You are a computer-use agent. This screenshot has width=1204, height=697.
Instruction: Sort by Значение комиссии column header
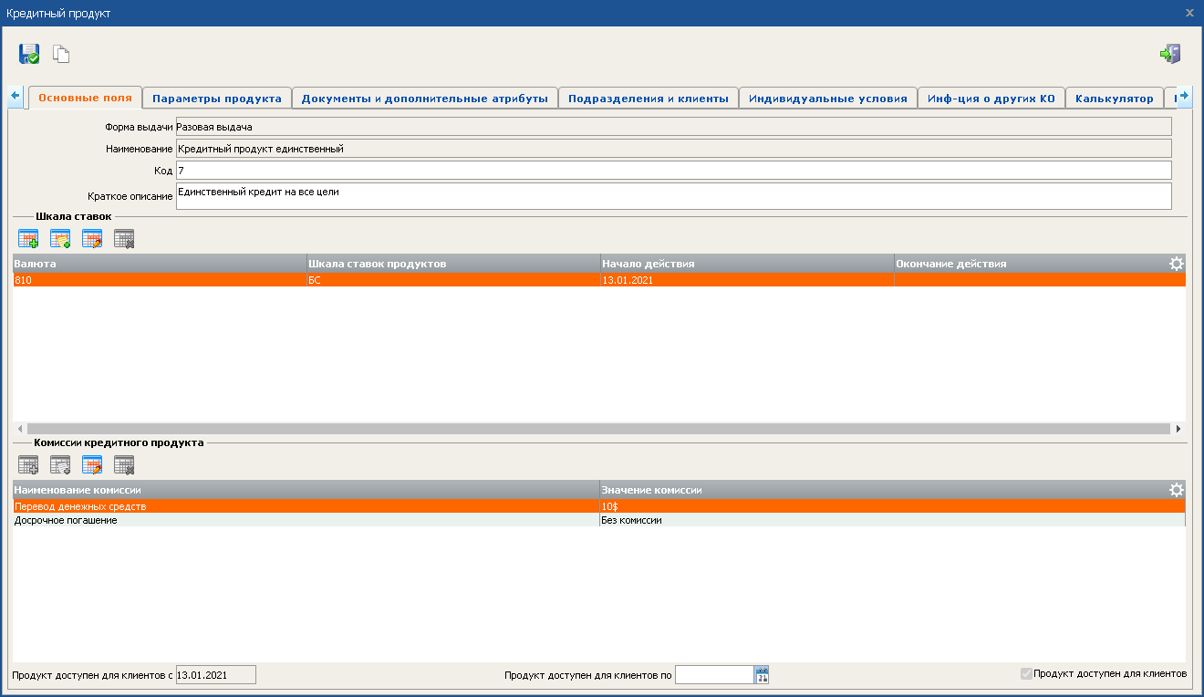pyautogui.click(x=883, y=490)
